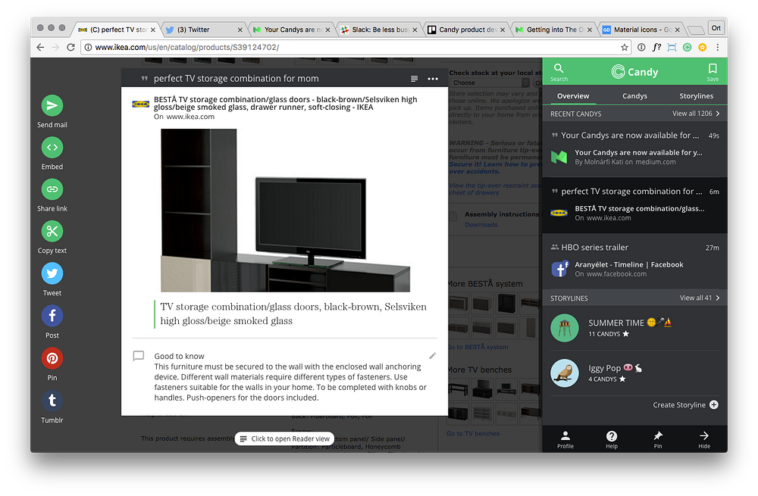This screenshot has height=496, width=758.
Task: Click the Candy card title text
Action: 236,79
